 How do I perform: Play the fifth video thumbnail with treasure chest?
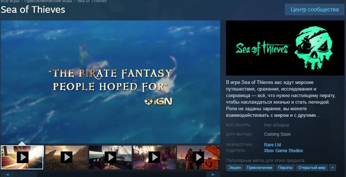tap(198, 157)
